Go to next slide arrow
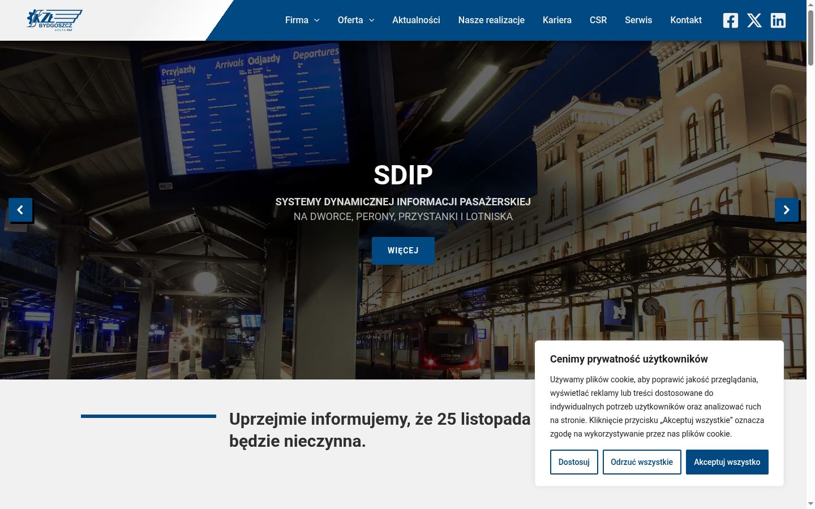The width and height of the screenshot is (815, 509). click(787, 210)
